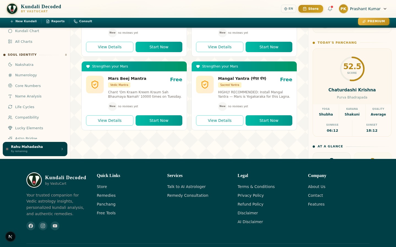Screen dimensions: 396x247
Task: Open Numerology from the sidebar
Action: coord(26,75)
